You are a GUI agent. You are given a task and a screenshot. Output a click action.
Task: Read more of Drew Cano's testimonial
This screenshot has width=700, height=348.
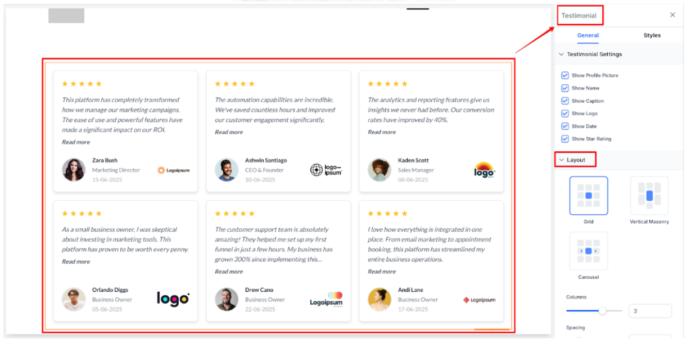229,272
